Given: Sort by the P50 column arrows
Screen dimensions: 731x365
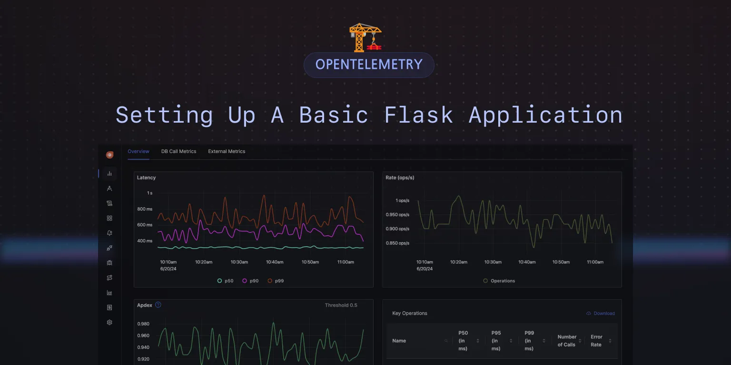Looking at the screenshot, I should point(477,341).
